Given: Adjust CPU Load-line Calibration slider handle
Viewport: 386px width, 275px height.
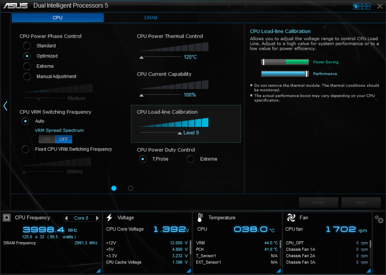Looking at the screenshot, I should point(180,133).
